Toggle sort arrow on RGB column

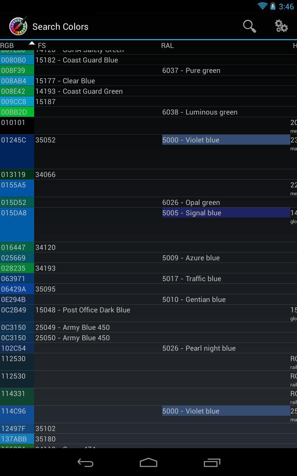[32, 44]
